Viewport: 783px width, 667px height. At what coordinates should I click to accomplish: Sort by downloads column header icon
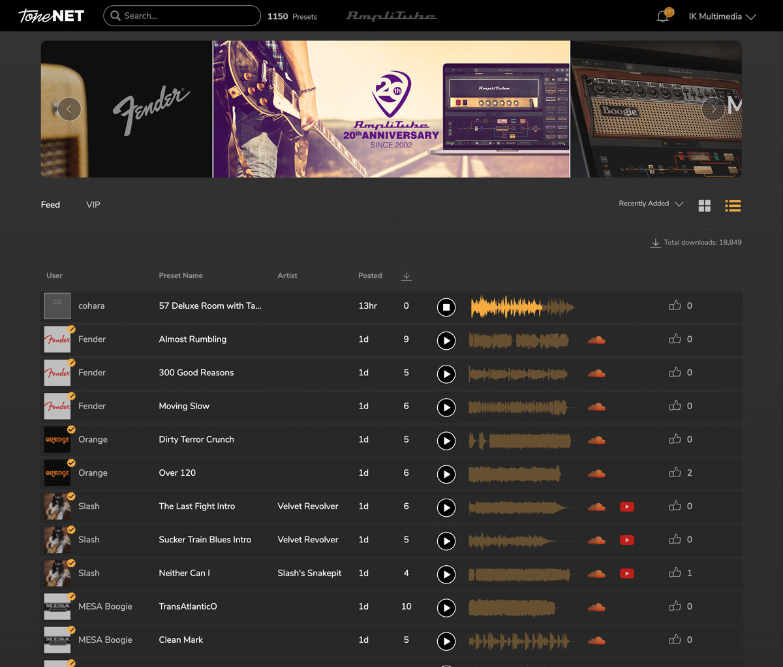407,275
